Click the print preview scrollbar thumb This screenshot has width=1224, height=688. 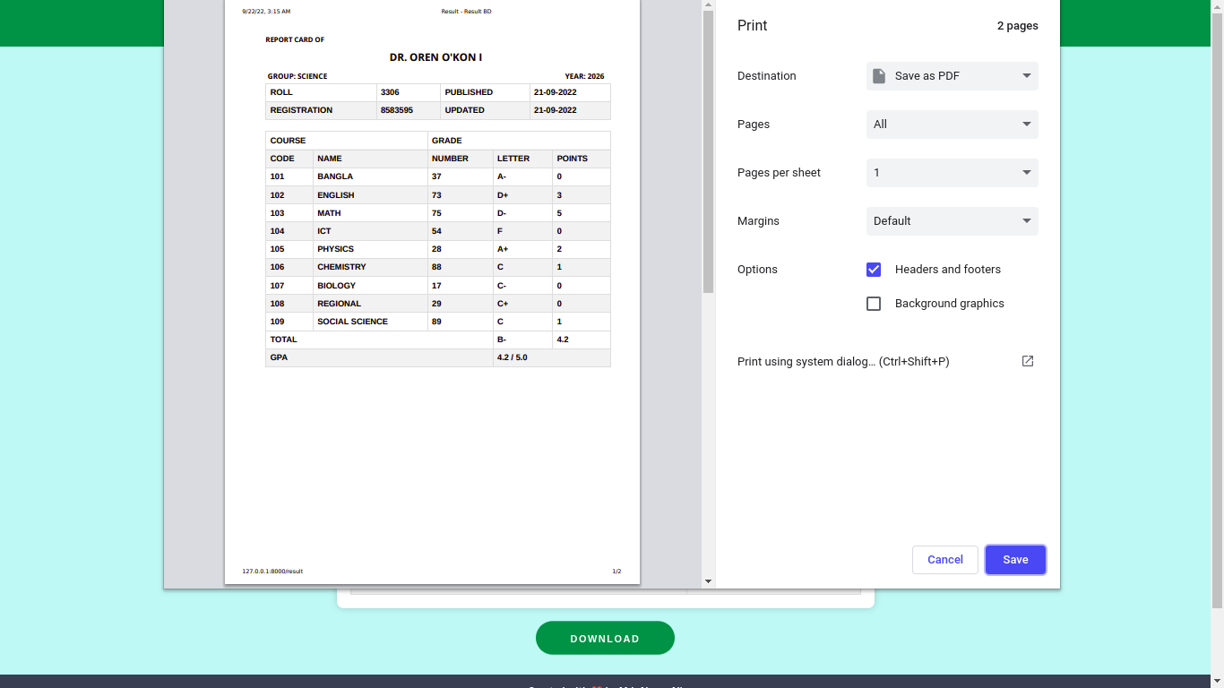[x=708, y=152]
